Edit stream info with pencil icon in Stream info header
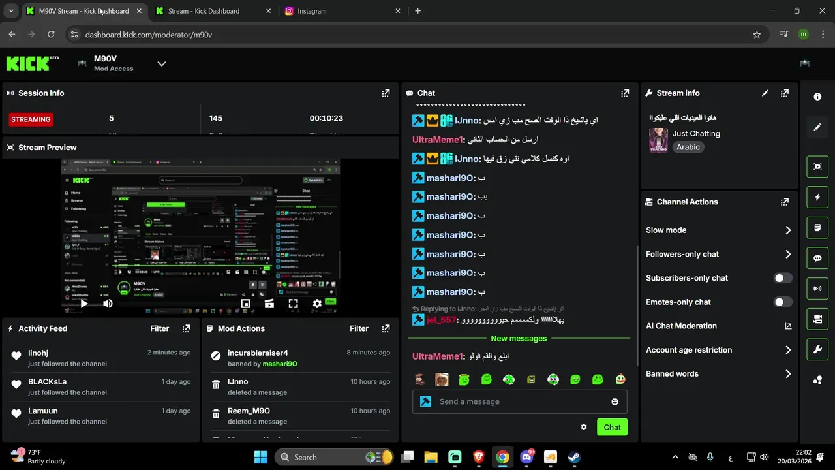Image resolution: width=835 pixels, height=470 pixels. pos(765,93)
